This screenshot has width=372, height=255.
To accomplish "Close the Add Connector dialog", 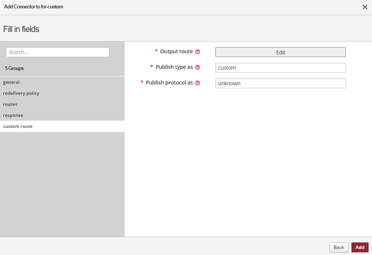I will click(365, 7).
